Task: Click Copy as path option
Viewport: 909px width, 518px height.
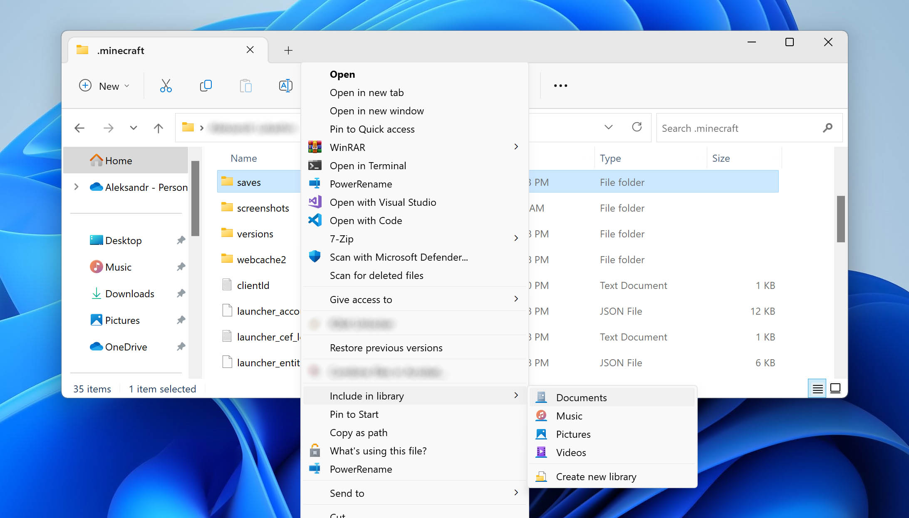Action: pyautogui.click(x=358, y=432)
